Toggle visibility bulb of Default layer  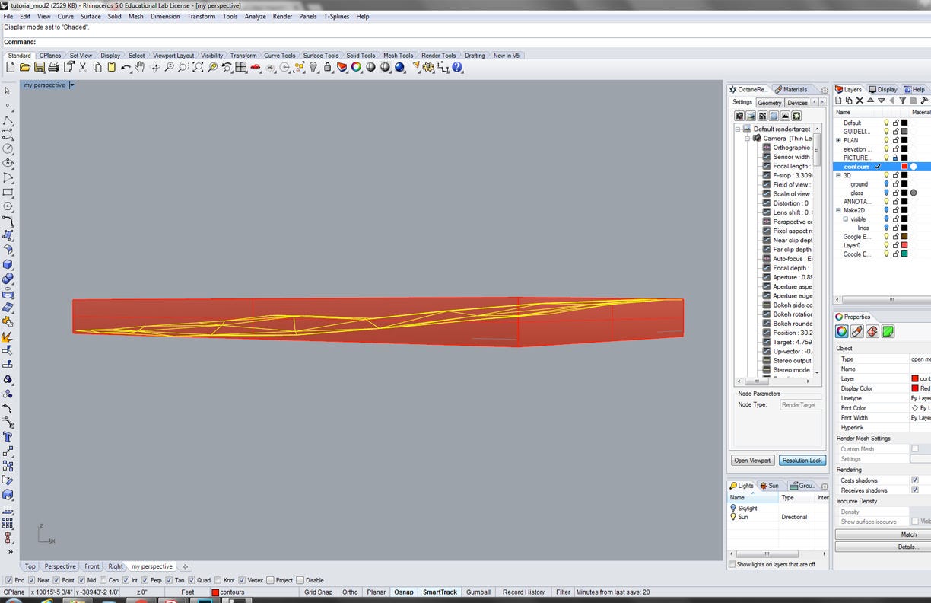886,123
